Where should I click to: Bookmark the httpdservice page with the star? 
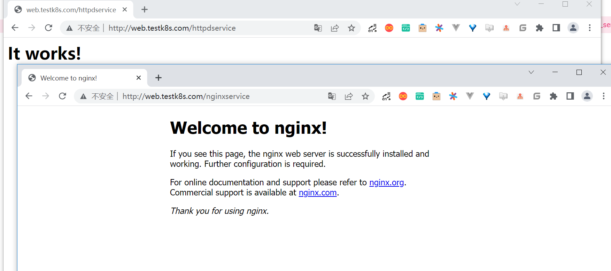(351, 28)
